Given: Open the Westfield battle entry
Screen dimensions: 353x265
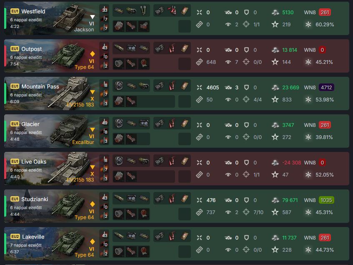Looking at the screenshot, I should [x=177, y=18].
